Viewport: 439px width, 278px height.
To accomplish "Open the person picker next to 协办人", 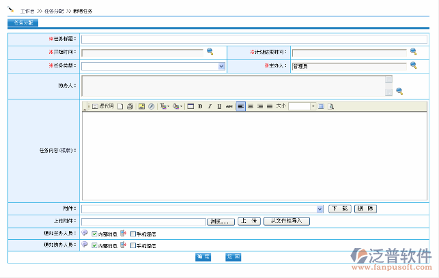I will (399, 91).
